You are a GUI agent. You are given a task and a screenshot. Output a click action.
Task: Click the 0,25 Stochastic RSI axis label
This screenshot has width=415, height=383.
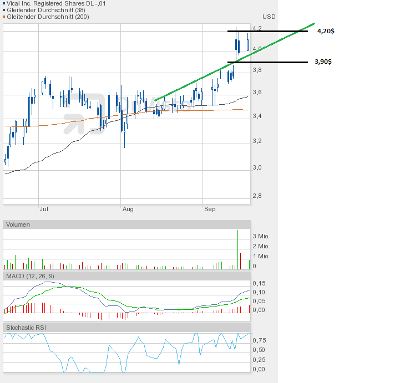(259, 360)
